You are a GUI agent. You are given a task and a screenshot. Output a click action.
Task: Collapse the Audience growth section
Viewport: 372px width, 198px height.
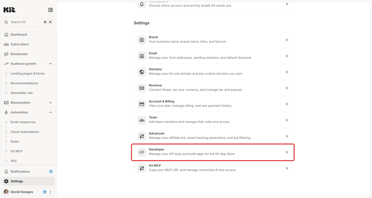[x=50, y=64]
